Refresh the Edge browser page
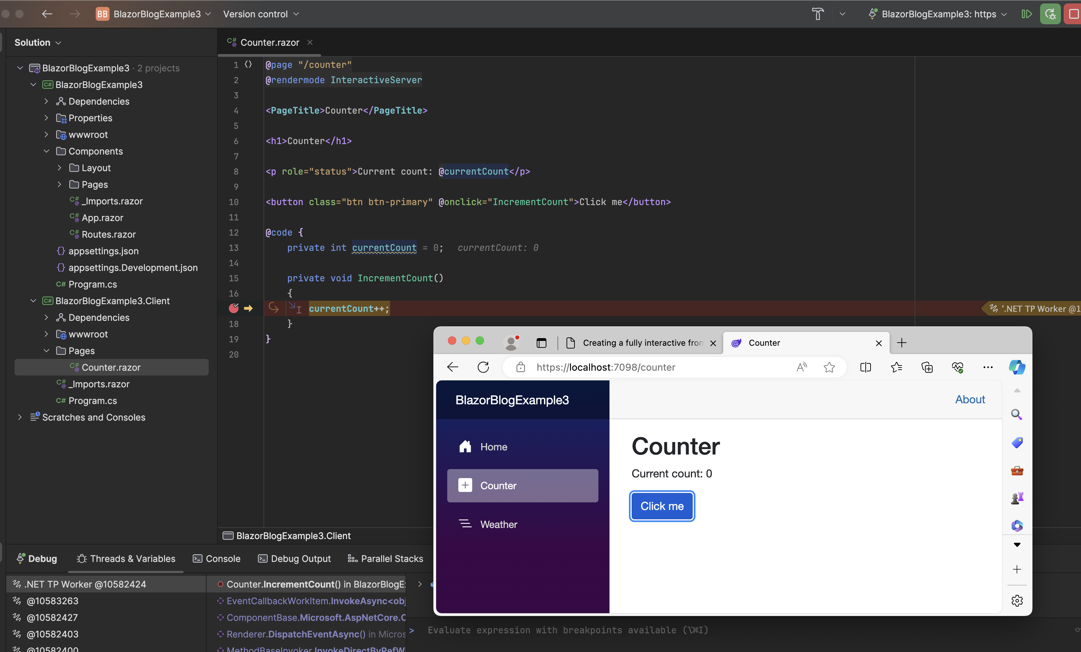This screenshot has width=1081, height=652. (483, 367)
